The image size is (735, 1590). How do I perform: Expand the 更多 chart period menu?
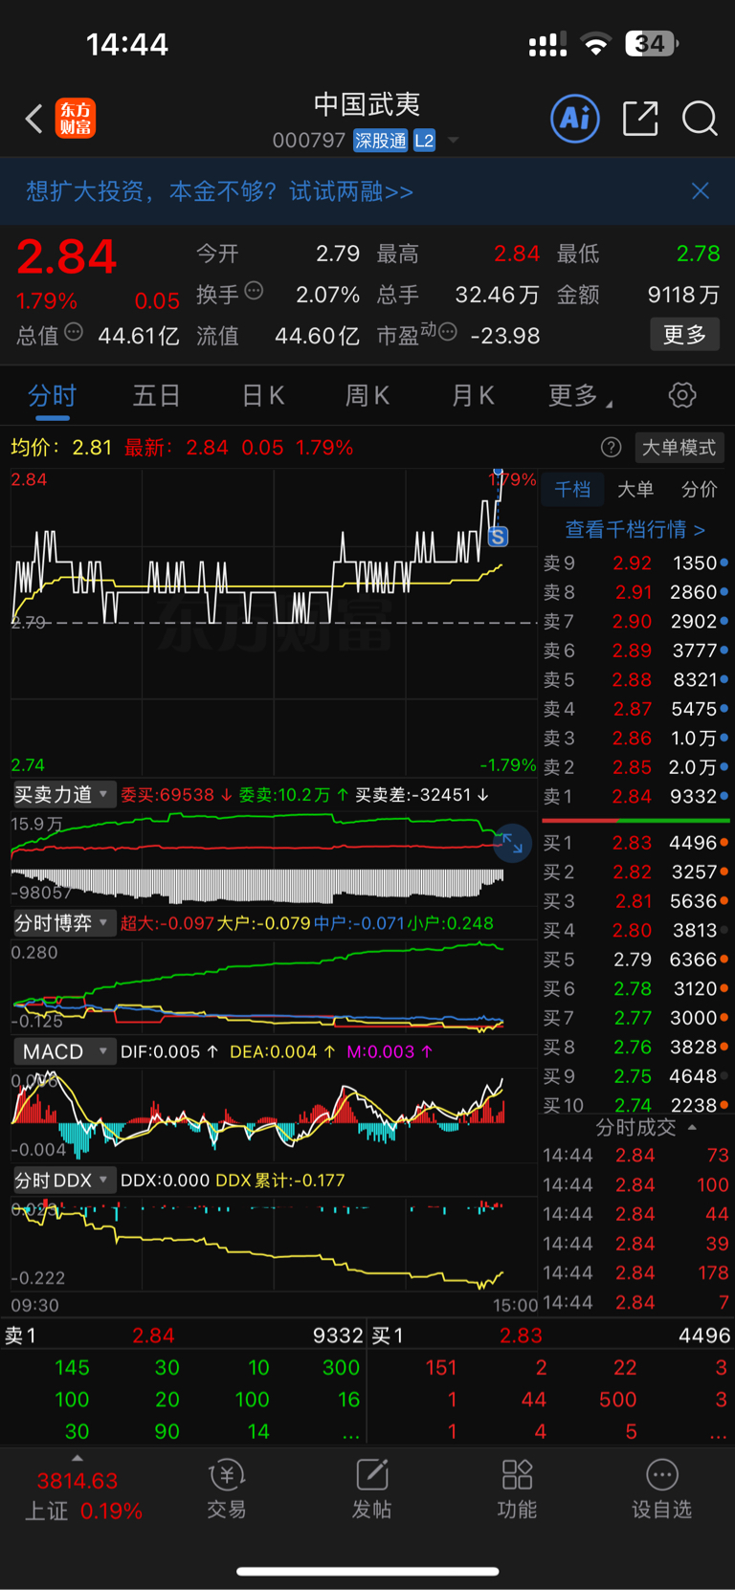pyautogui.click(x=579, y=396)
